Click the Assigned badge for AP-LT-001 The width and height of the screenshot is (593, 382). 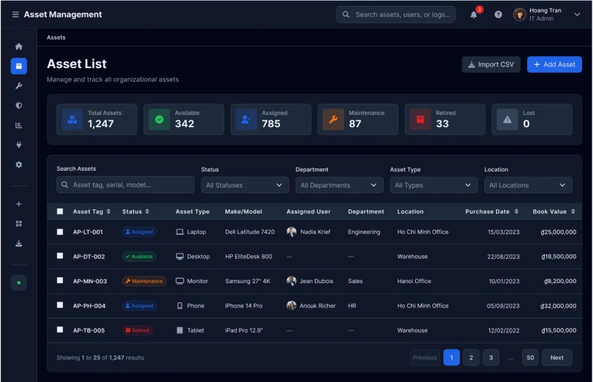(x=139, y=232)
